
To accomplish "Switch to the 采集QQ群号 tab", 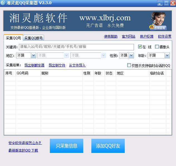I will click(x=33, y=38).
